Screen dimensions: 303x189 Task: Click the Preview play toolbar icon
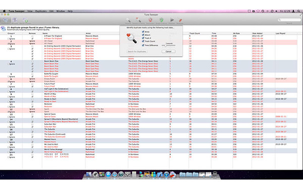pos(172,21)
